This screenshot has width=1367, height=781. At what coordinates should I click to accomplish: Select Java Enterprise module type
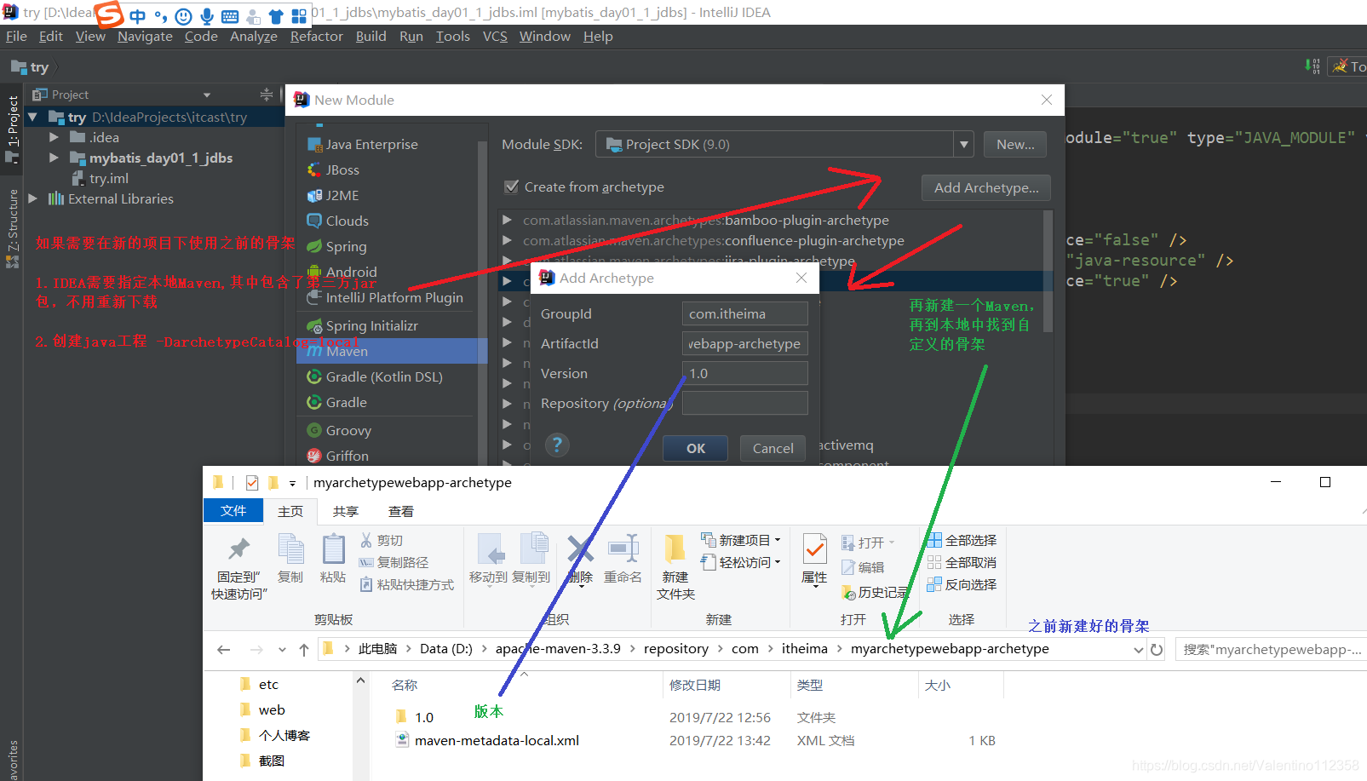click(363, 145)
